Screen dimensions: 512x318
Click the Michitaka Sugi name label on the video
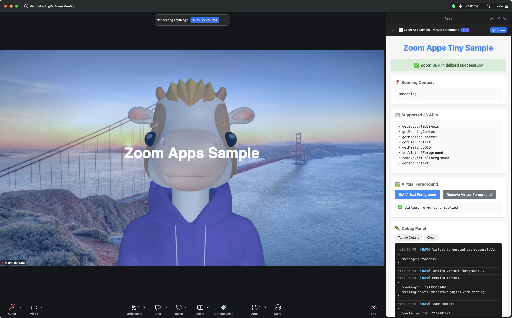click(x=14, y=263)
